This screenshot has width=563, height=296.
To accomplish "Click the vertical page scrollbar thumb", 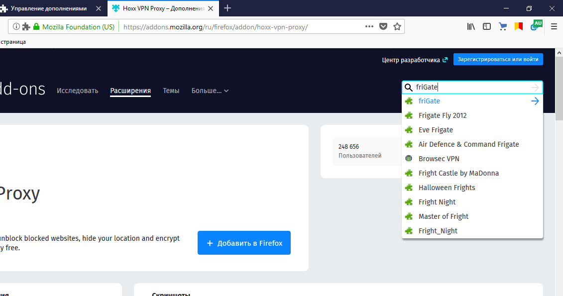I will tap(559, 89).
